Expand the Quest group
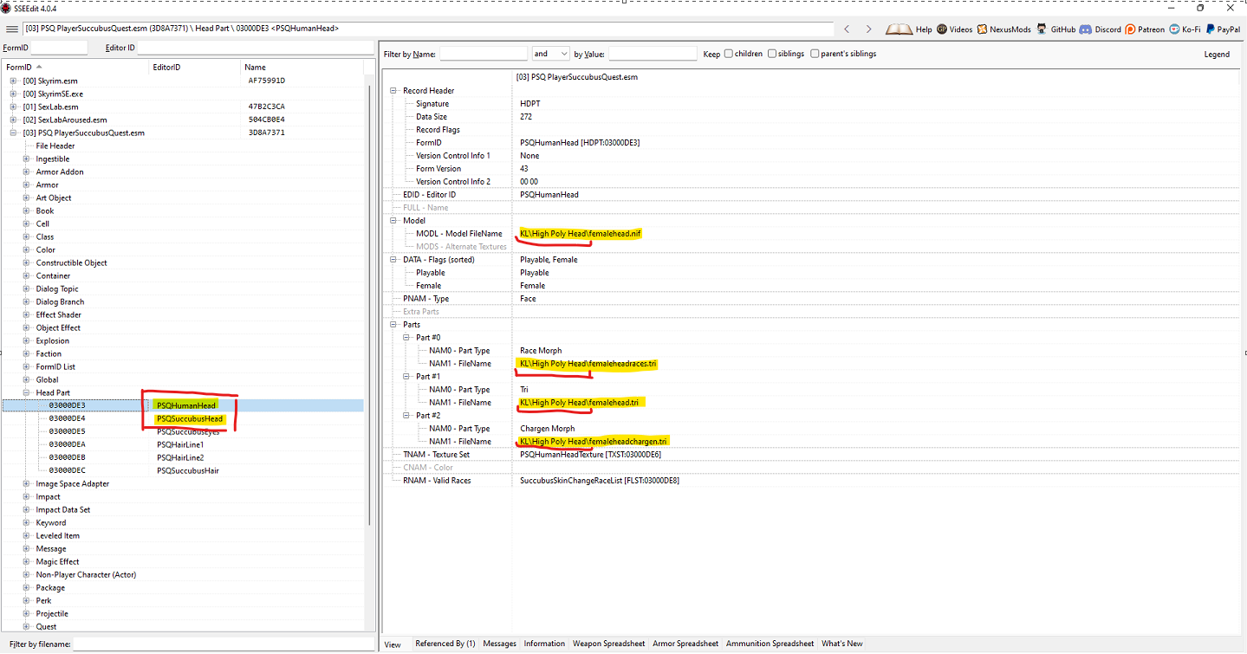Screen dimensions: 1247x654 pos(26,626)
